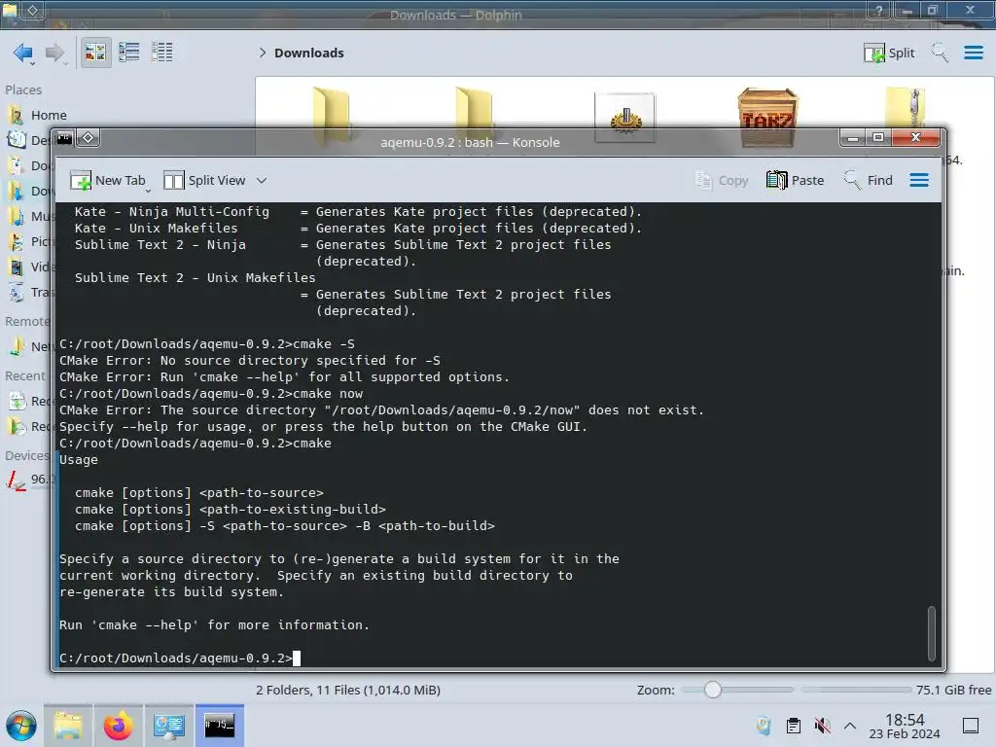Click the free space bar in Dolphin status
Viewport: 996px width, 747px height.
[856, 690]
